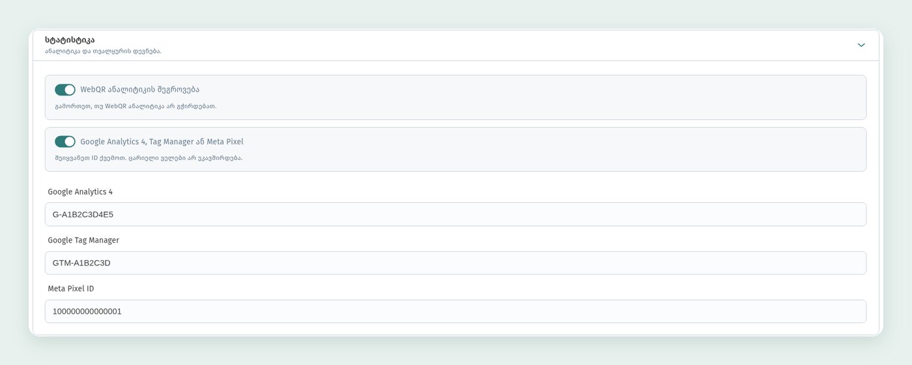Click the hint გამორთეთ, თუ WebQR ანალიტიკა არ გჭირდებათ
912x365 pixels.
coord(135,106)
